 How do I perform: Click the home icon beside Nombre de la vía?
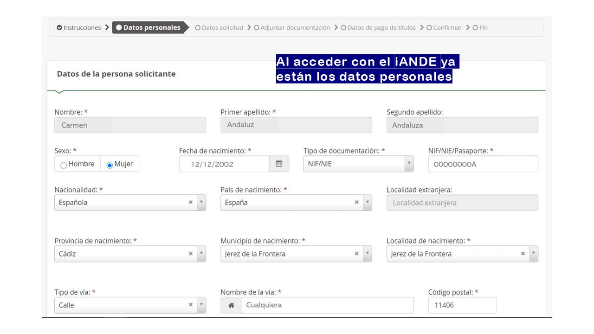point(231,305)
